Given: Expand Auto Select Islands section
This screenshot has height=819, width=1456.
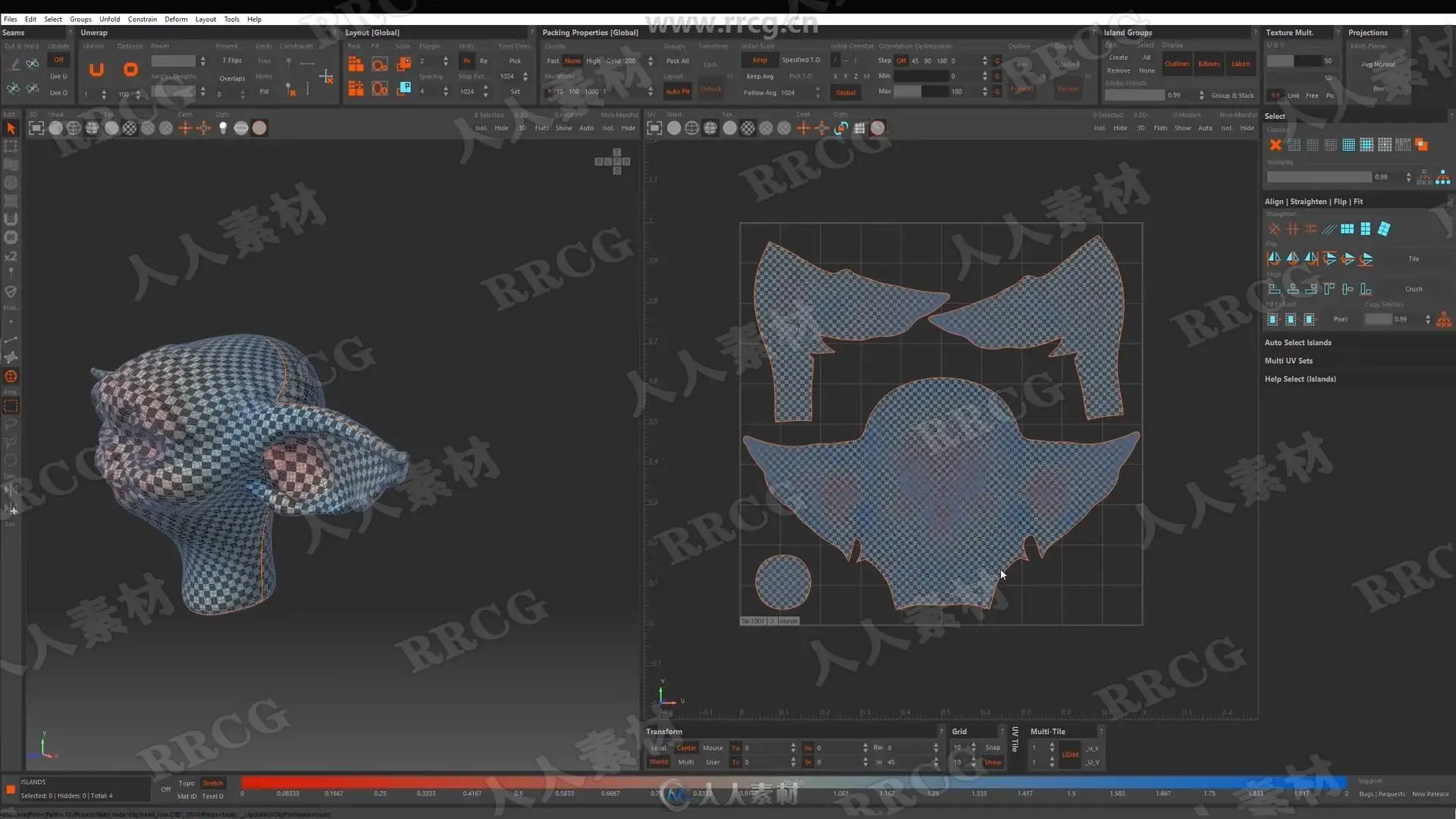Looking at the screenshot, I should [1298, 343].
